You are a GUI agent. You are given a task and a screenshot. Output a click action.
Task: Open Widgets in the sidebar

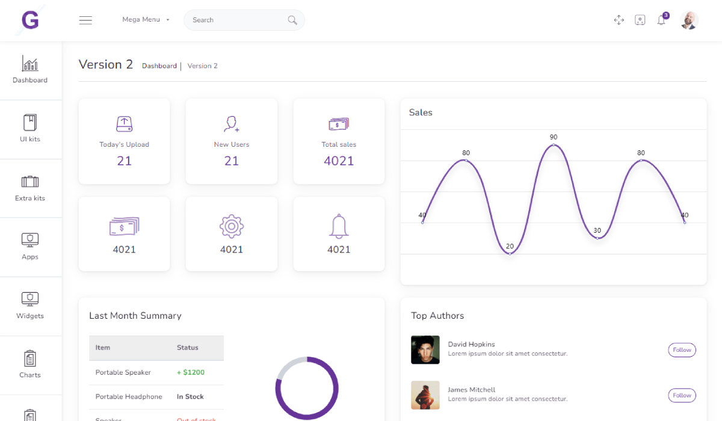point(30,306)
